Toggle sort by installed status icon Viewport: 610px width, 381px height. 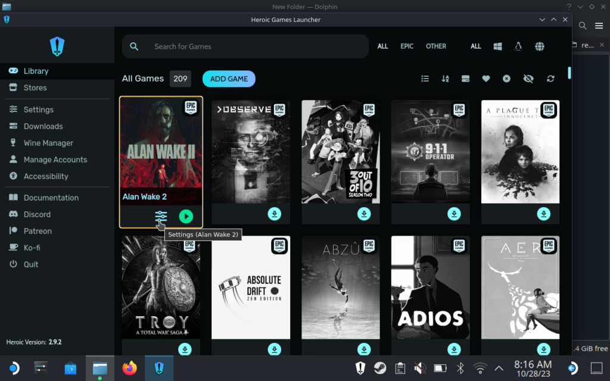[465, 79]
